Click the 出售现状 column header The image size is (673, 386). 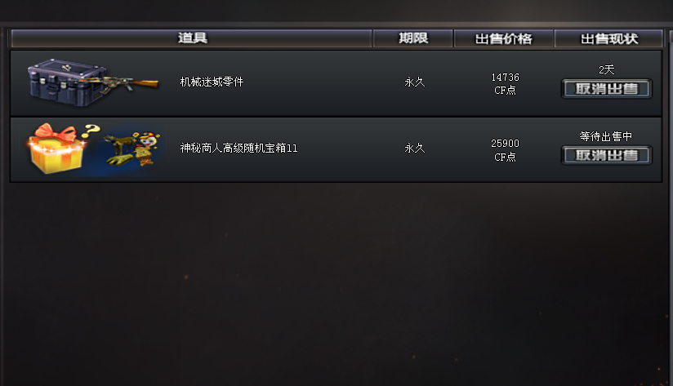[608, 38]
